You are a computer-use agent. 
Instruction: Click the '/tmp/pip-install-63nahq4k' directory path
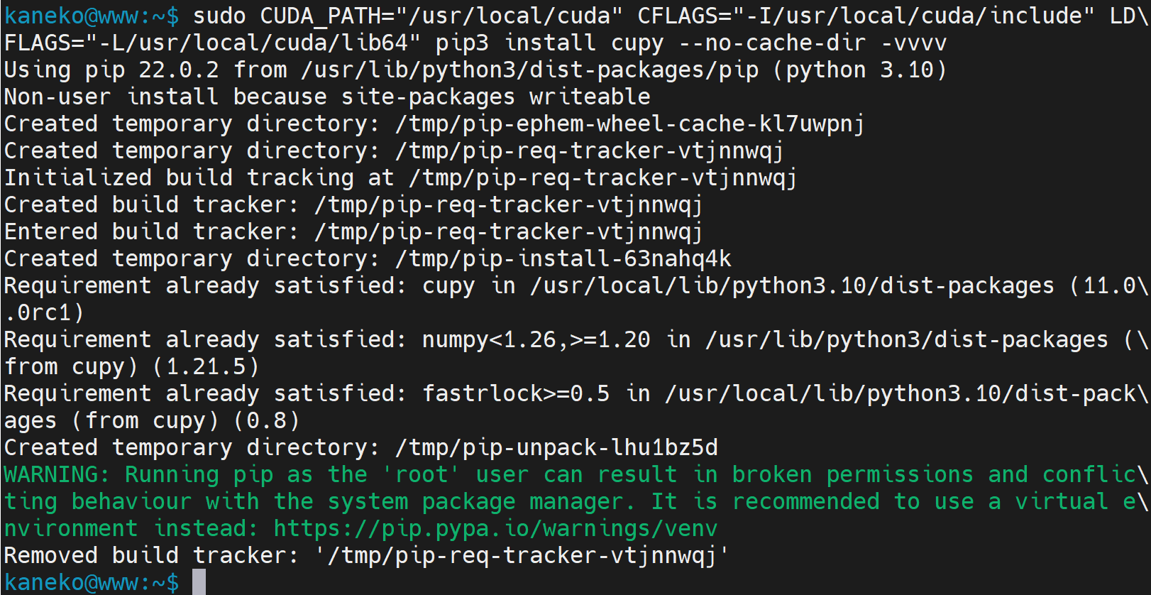[563, 258]
